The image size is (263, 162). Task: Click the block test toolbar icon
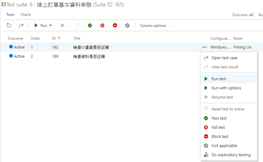pos(115,26)
